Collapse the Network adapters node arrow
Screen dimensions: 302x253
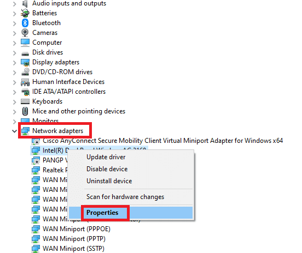point(14,131)
